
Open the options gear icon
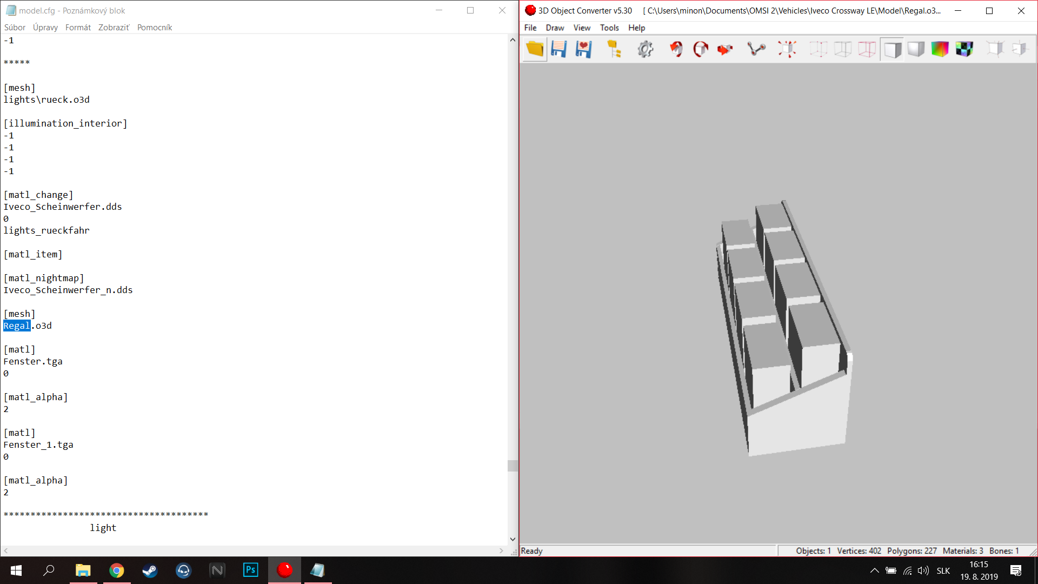pyautogui.click(x=645, y=49)
